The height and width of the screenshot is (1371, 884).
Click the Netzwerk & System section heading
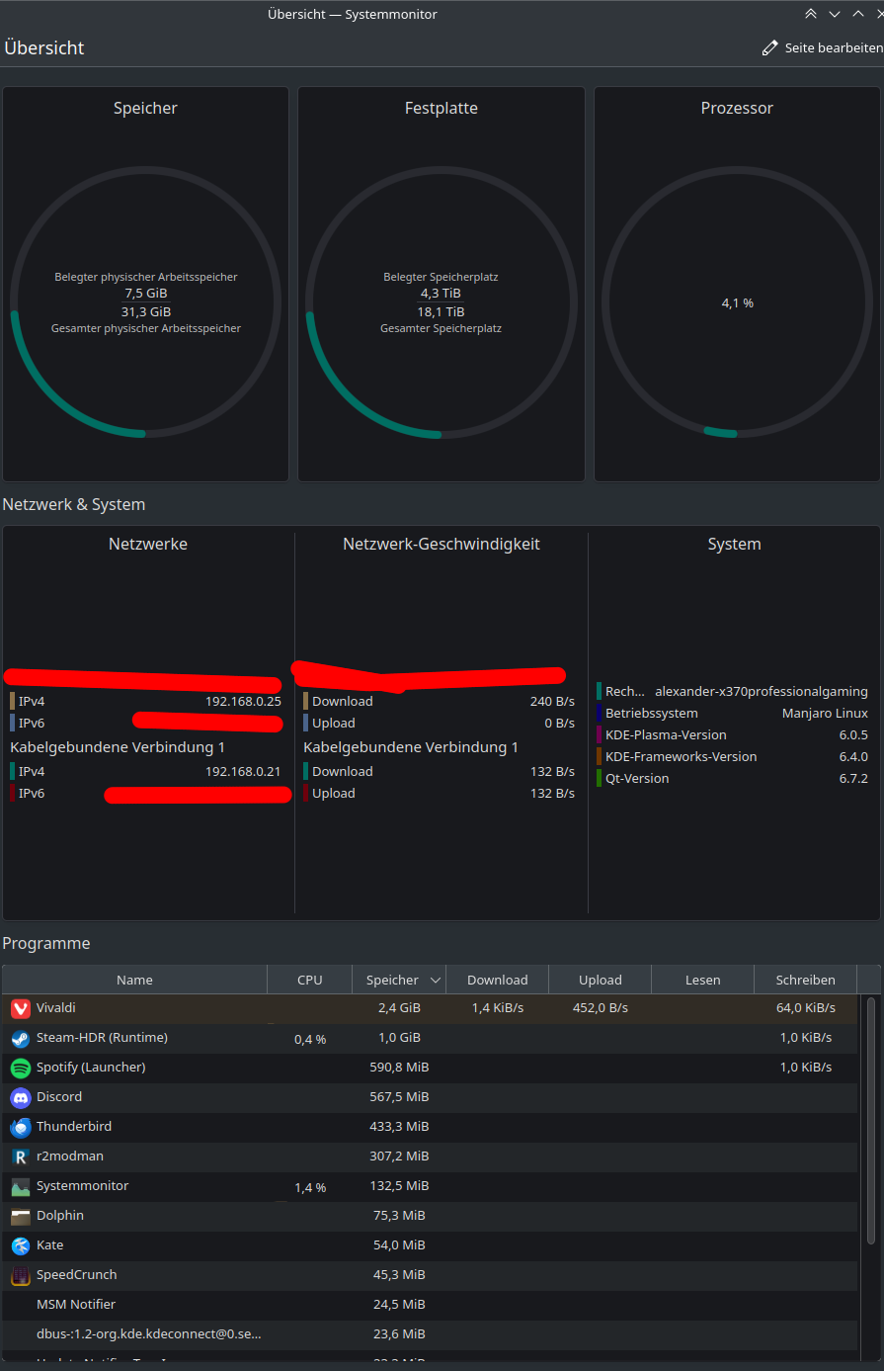tap(74, 504)
